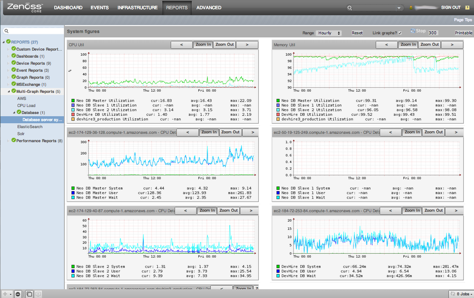This screenshot has width=474, height=298.
Task: Pan Memory Util graph left
Action: (387, 45)
